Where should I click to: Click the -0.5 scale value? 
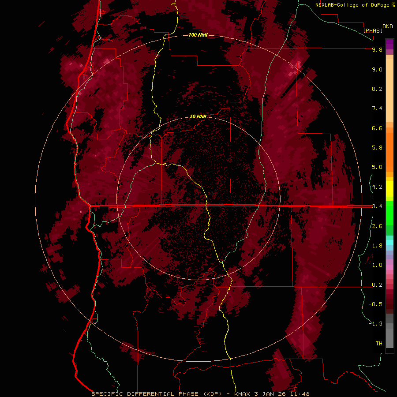click(x=375, y=304)
